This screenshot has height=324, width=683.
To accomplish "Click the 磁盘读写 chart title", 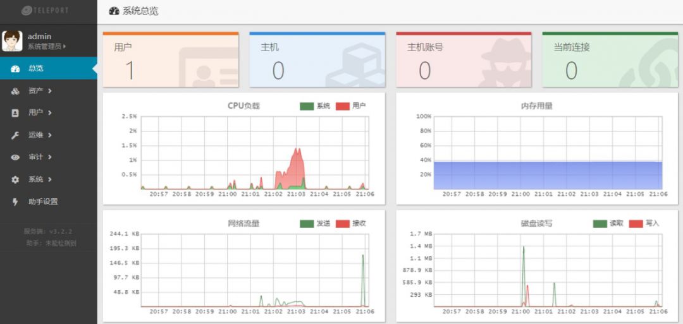I will click(537, 224).
